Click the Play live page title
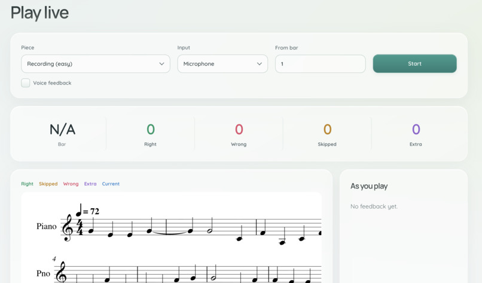The height and width of the screenshot is (283, 482). coord(39,13)
